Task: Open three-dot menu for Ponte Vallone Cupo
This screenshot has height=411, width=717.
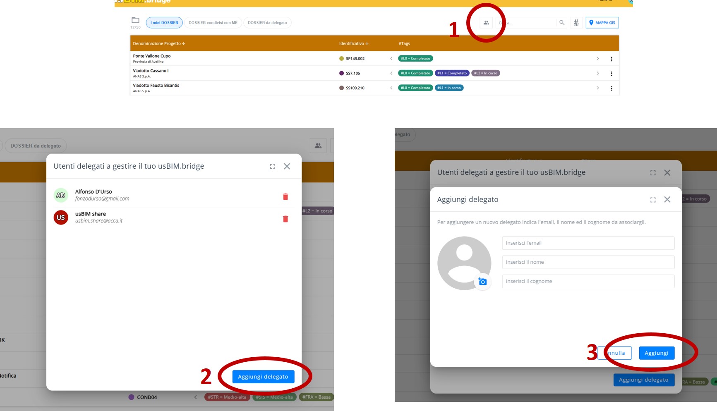Action: 611,59
